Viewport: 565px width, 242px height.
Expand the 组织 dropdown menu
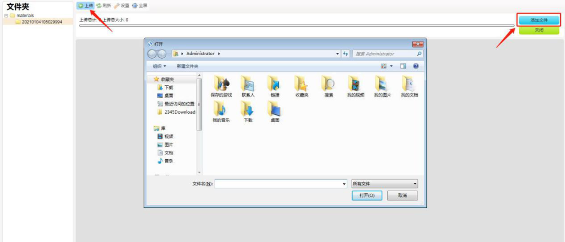pyautogui.click(x=159, y=66)
